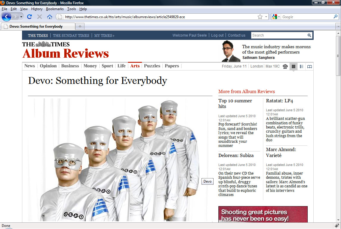The height and width of the screenshot is (229, 341).
Task: Click THE TIMES link in top bar
Action: click(38, 35)
